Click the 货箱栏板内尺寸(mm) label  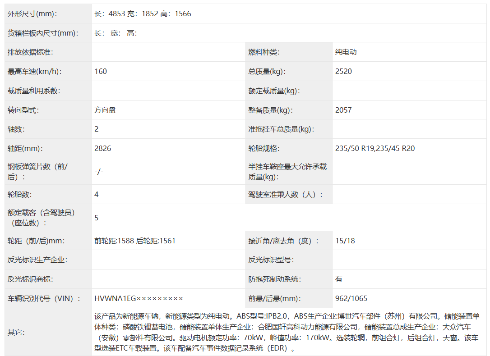tap(43, 33)
